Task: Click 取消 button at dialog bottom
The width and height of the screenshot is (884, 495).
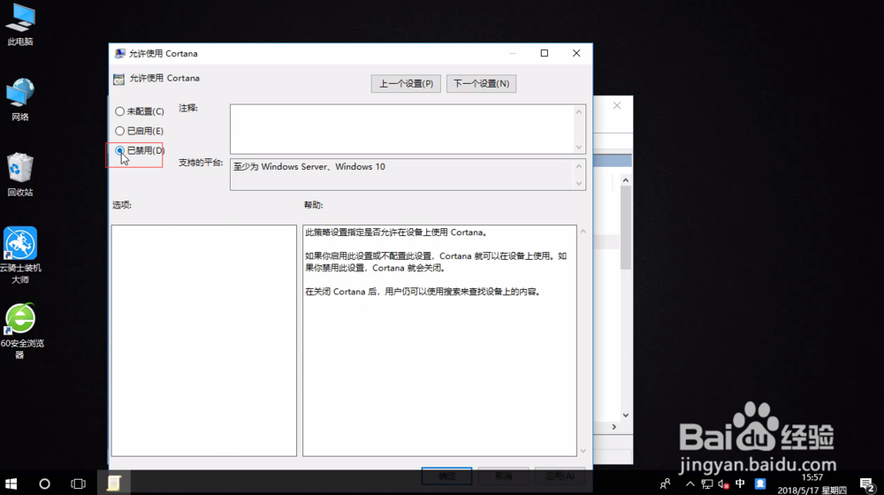Action: 504,476
